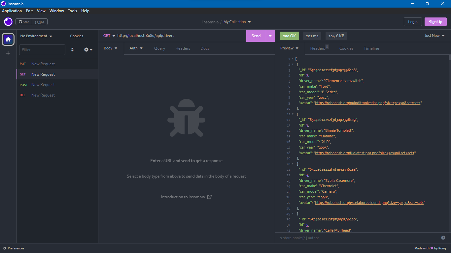
Task: Collapse the JSON object at line 29
Action: [293, 214]
